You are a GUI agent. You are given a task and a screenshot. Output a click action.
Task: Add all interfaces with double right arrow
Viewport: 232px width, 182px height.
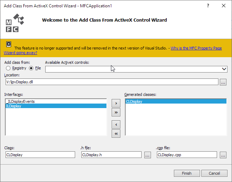tap(116, 112)
